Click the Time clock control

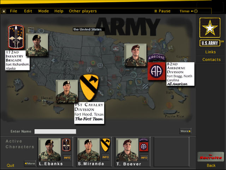[189, 11]
